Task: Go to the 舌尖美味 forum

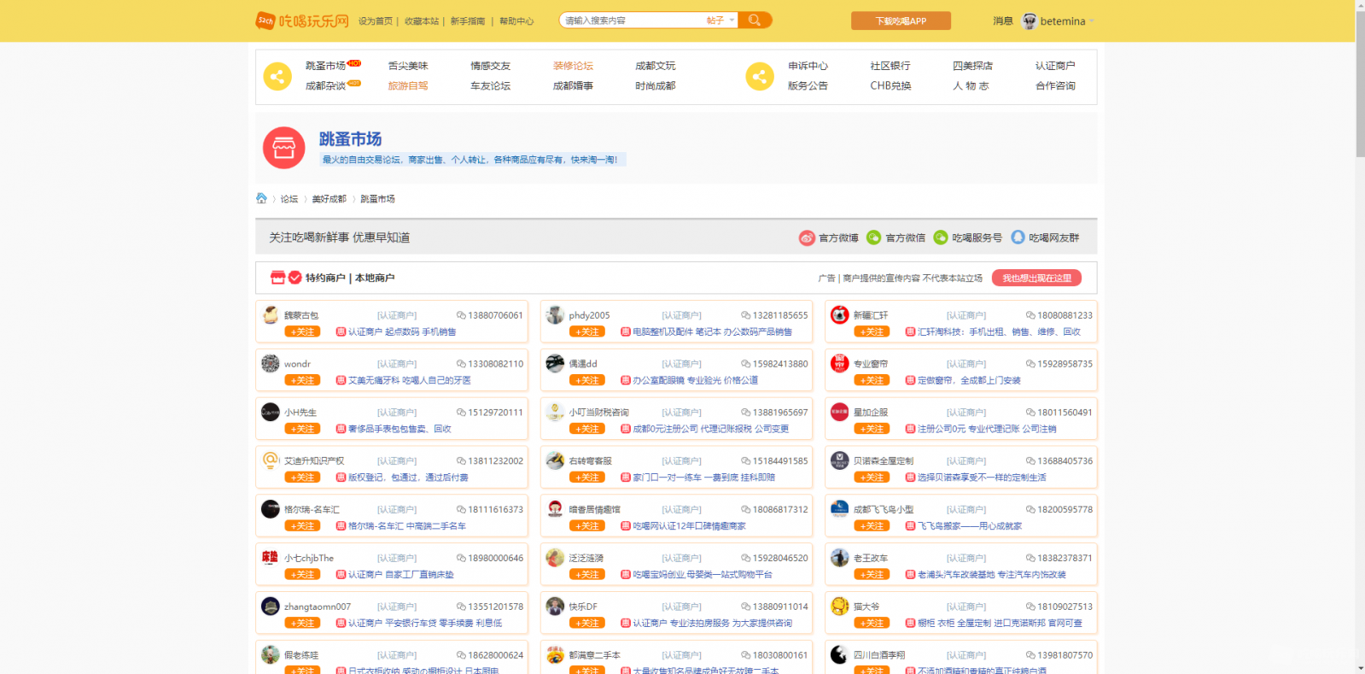Action: (x=408, y=66)
